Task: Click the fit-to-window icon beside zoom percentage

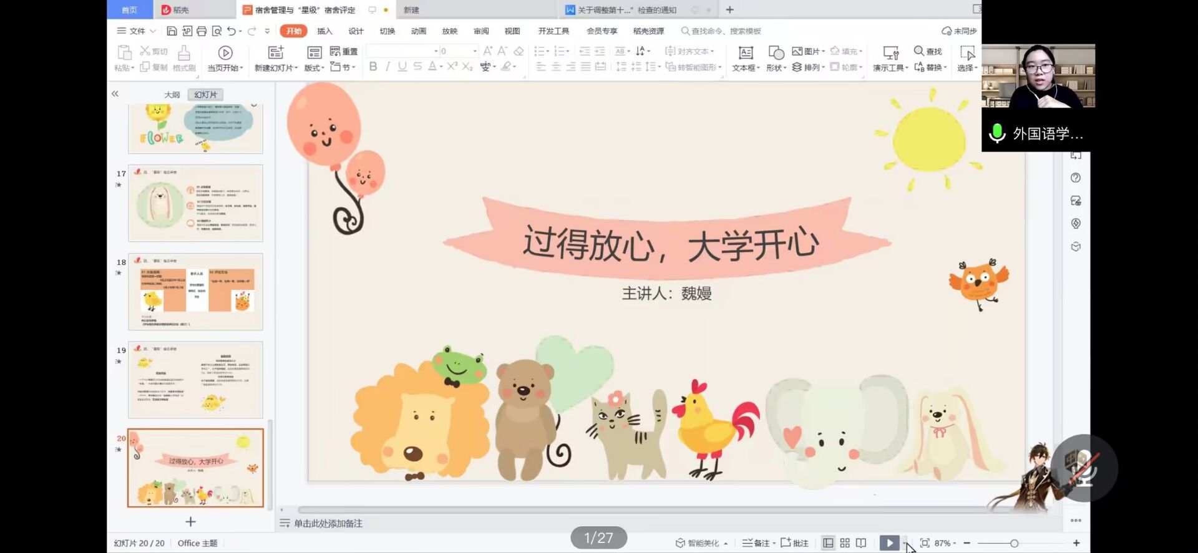Action: point(925,543)
